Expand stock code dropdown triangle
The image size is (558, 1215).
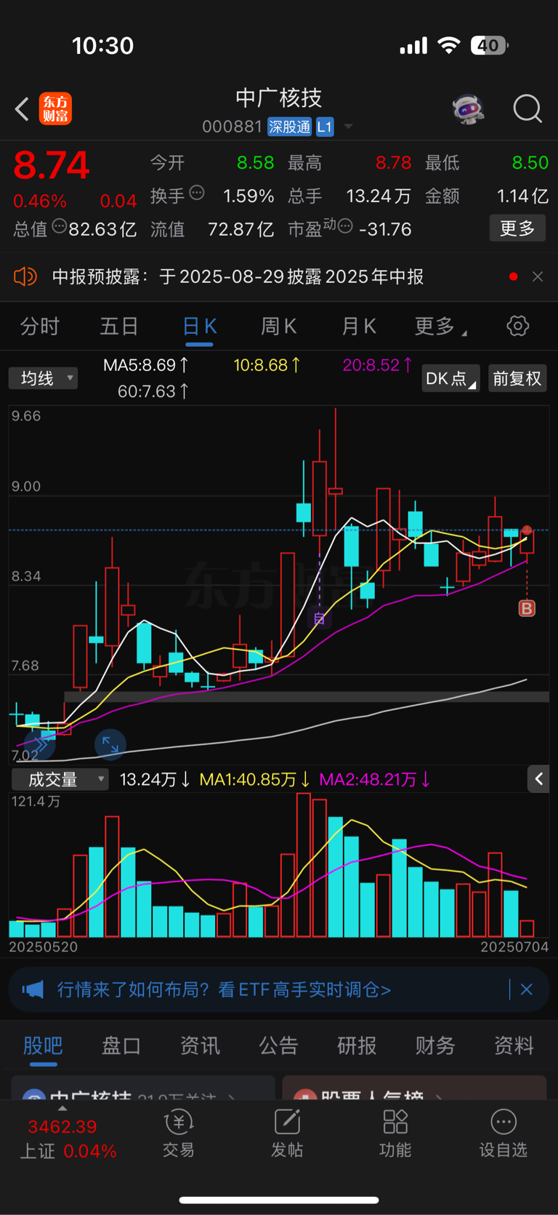point(348,127)
